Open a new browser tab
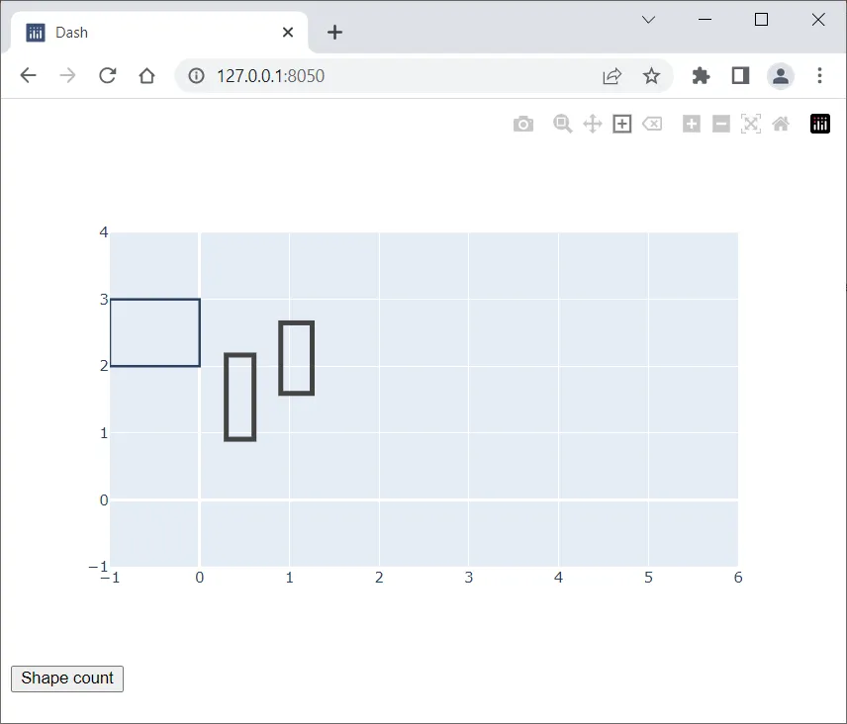Screen dimensions: 847x724 click(x=334, y=33)
